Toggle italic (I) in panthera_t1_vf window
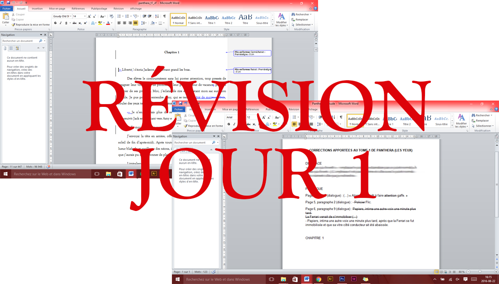Image resolution: width=499 pixels, height=284 pixels. tap(60, 23)
